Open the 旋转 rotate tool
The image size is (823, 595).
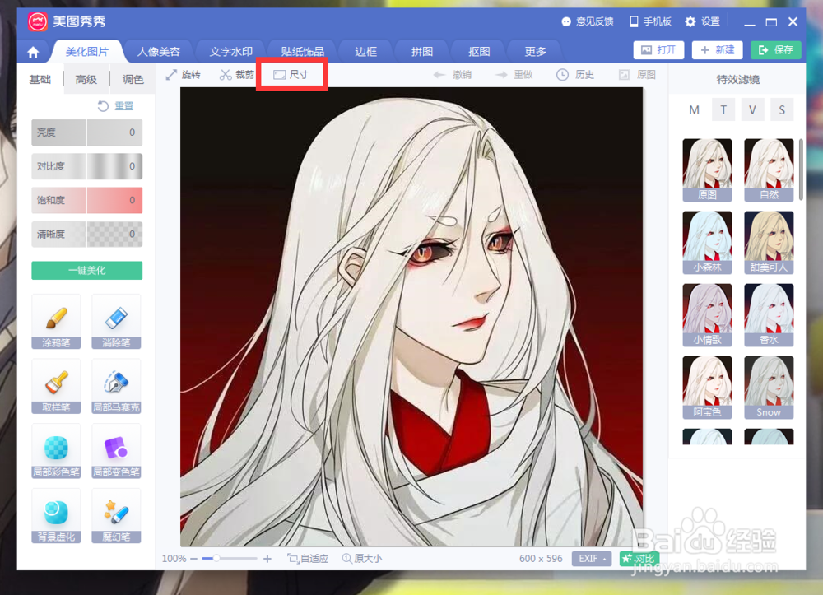pos(184,75)
